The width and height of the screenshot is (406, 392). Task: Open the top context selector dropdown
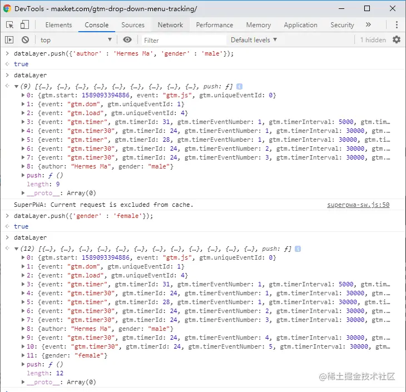(x=76, y=40)
